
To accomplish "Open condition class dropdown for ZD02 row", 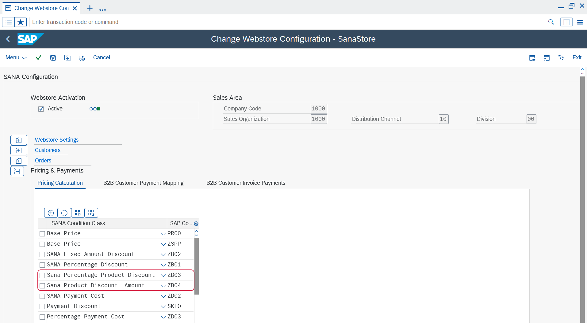I will (163, 296).
